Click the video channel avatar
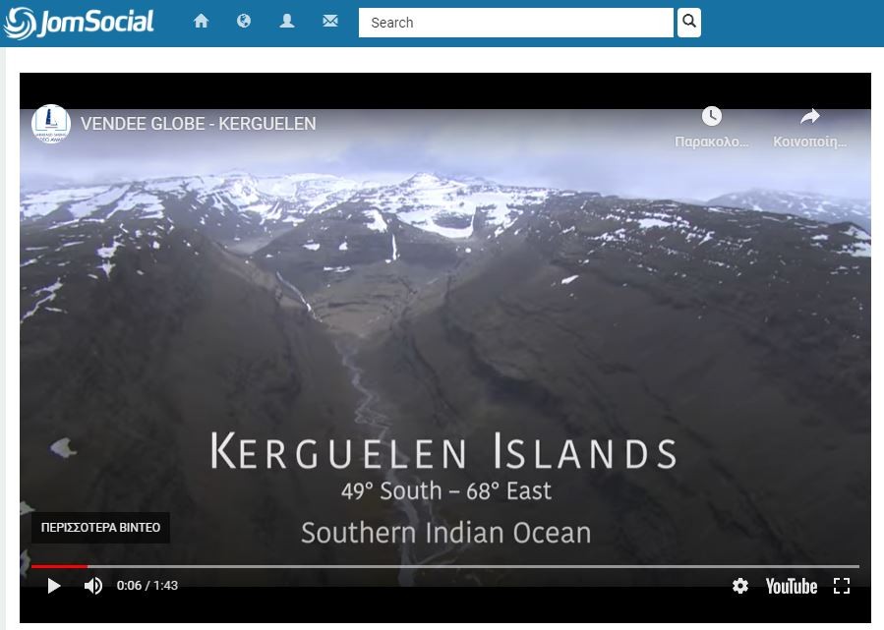Viewport: 884px width, 630px height. pos(51,124)
